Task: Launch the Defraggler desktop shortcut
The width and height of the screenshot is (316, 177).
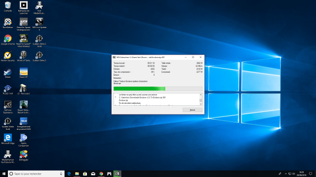Action: [24, 155]
